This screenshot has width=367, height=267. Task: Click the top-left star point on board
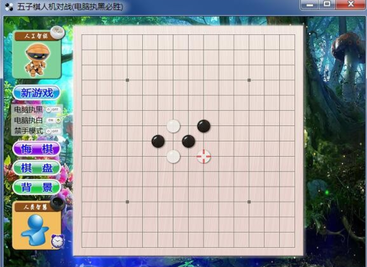127,80
